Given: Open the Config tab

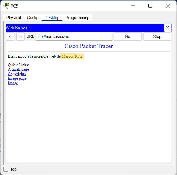Looking at the screenshot, I should [x=33, y=18].
